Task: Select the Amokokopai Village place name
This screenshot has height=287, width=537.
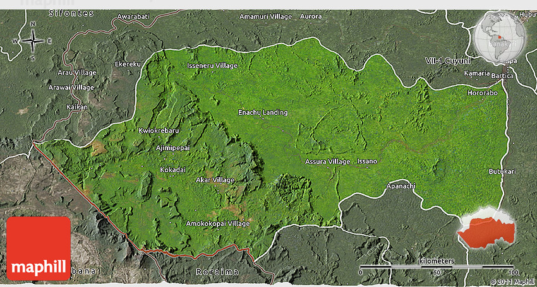Action: [x=218, y=223]
